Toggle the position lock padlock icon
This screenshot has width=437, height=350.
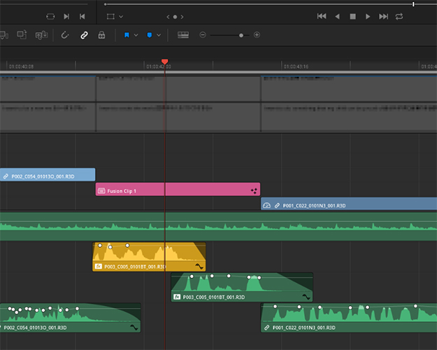point(101,34)
